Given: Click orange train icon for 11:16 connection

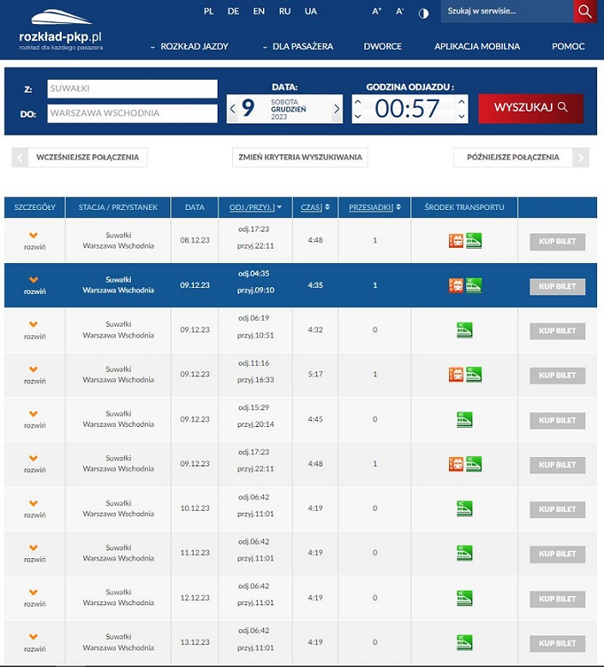Looking at the screenshot, I should click(456, 375).
